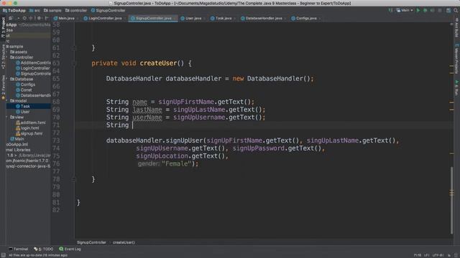The width and height of the screenshot is (460, 258).
Task: Click the src breadcrumb in navigation bar
Action: click(34, 10)
